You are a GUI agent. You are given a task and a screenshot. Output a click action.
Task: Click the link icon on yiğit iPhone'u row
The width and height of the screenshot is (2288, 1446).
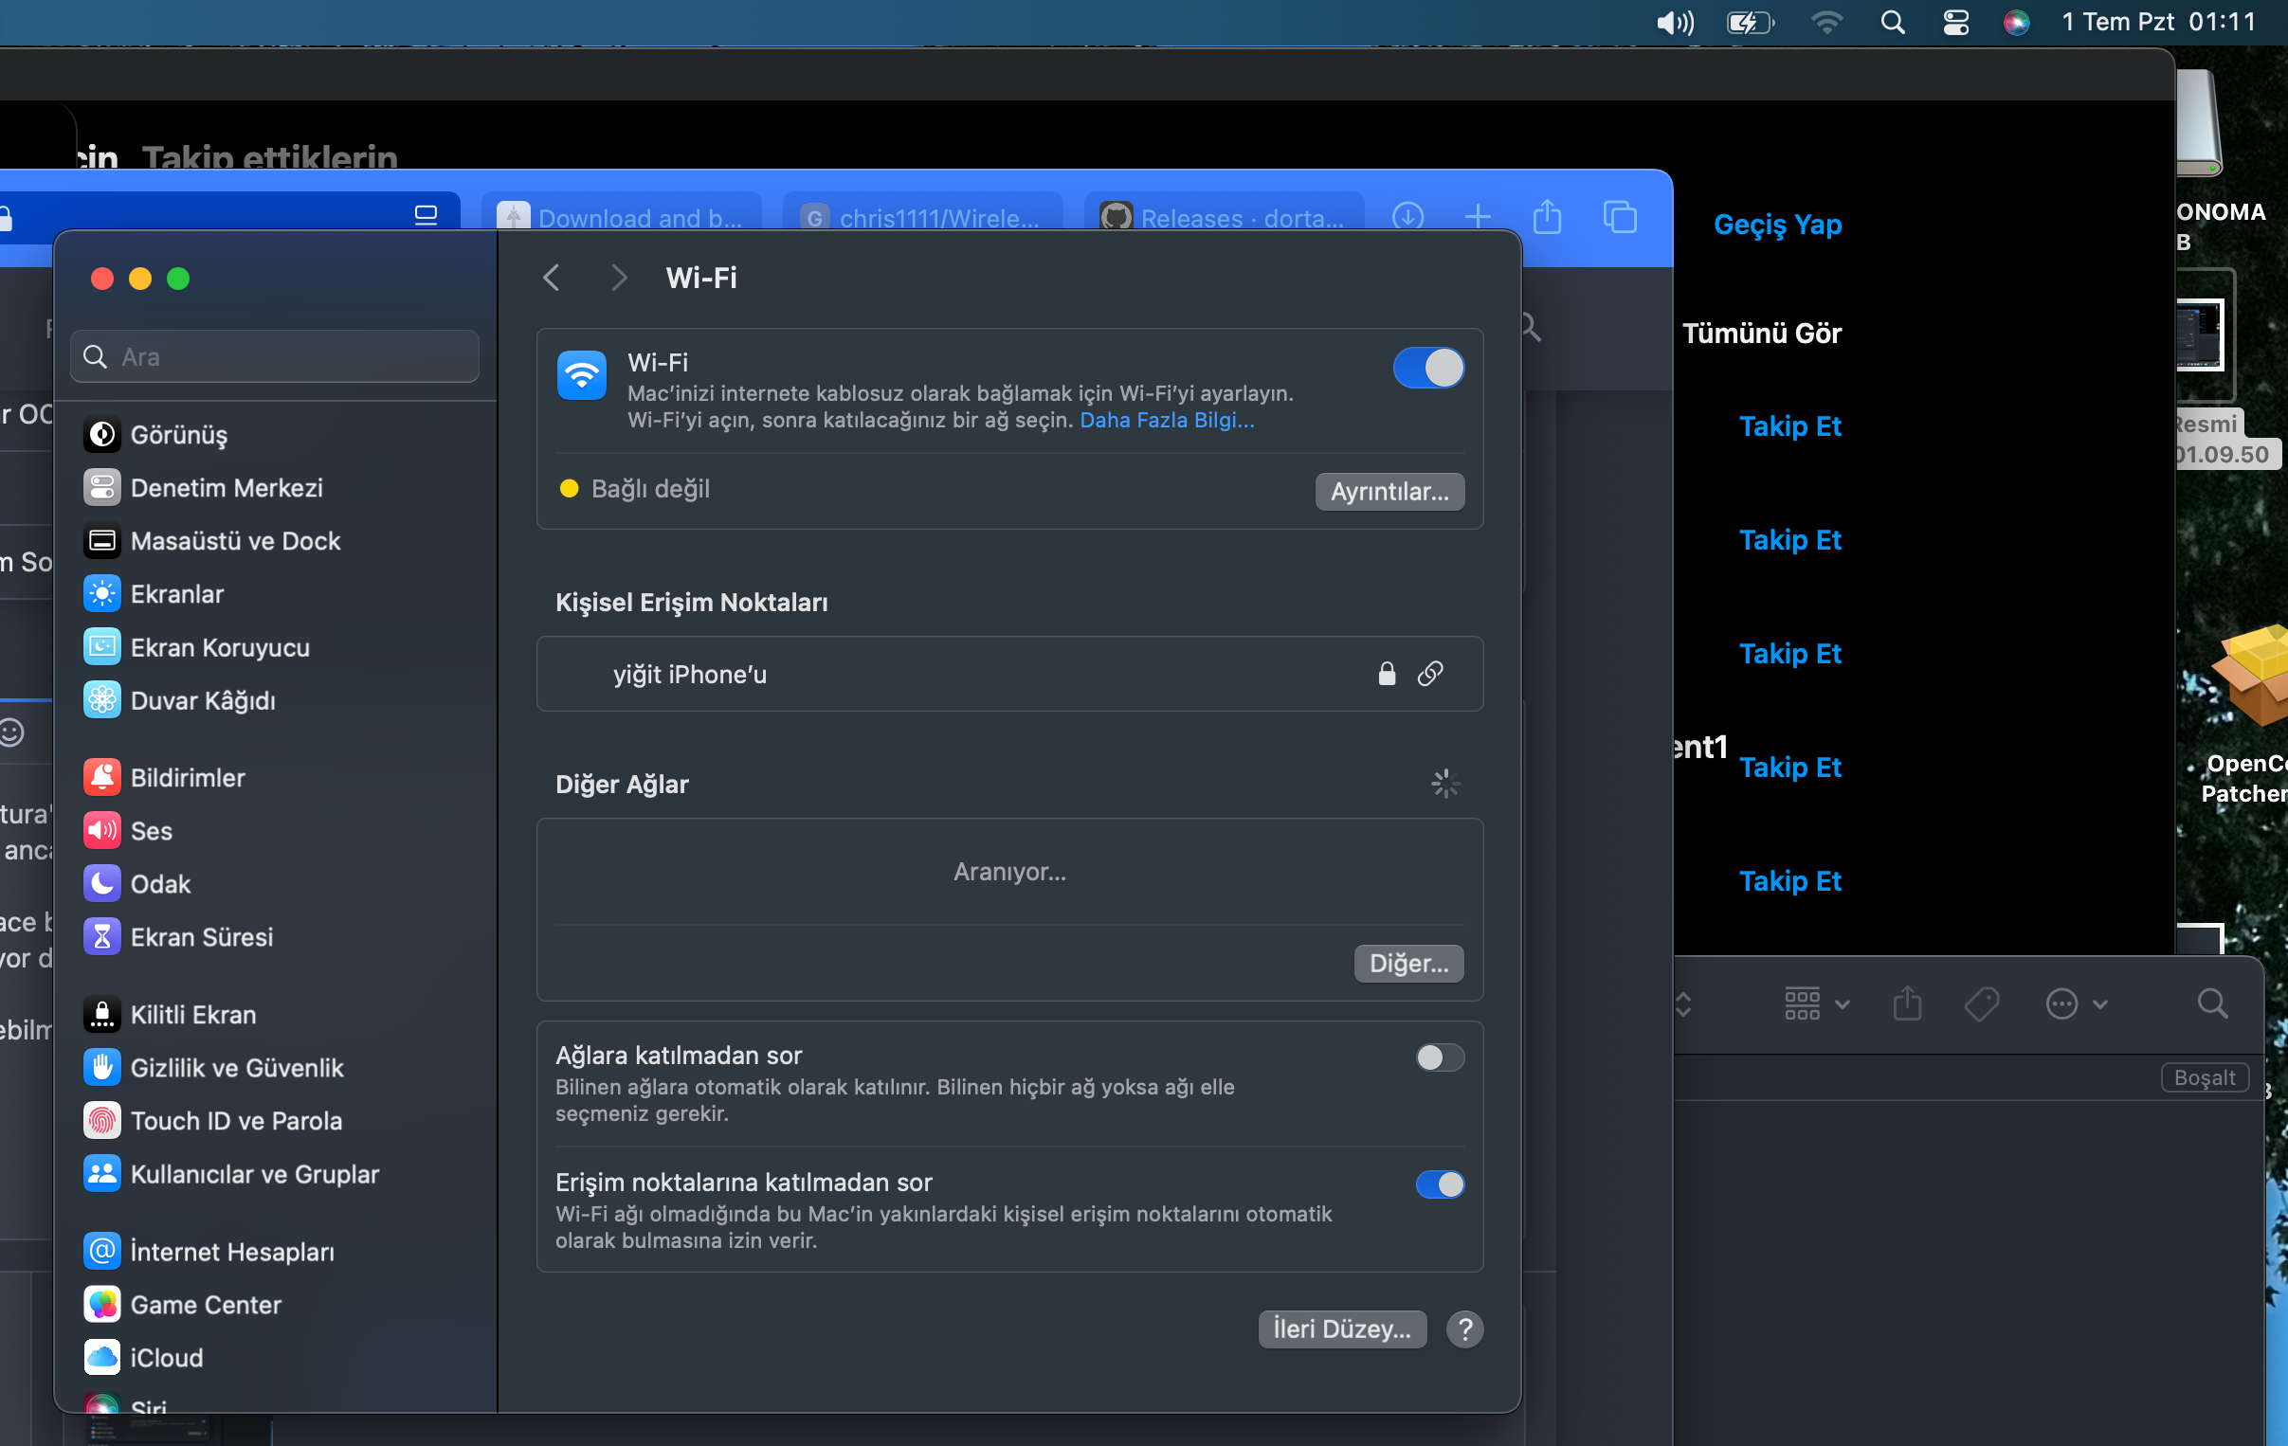pyautogui.click(x=1430, y=674)
